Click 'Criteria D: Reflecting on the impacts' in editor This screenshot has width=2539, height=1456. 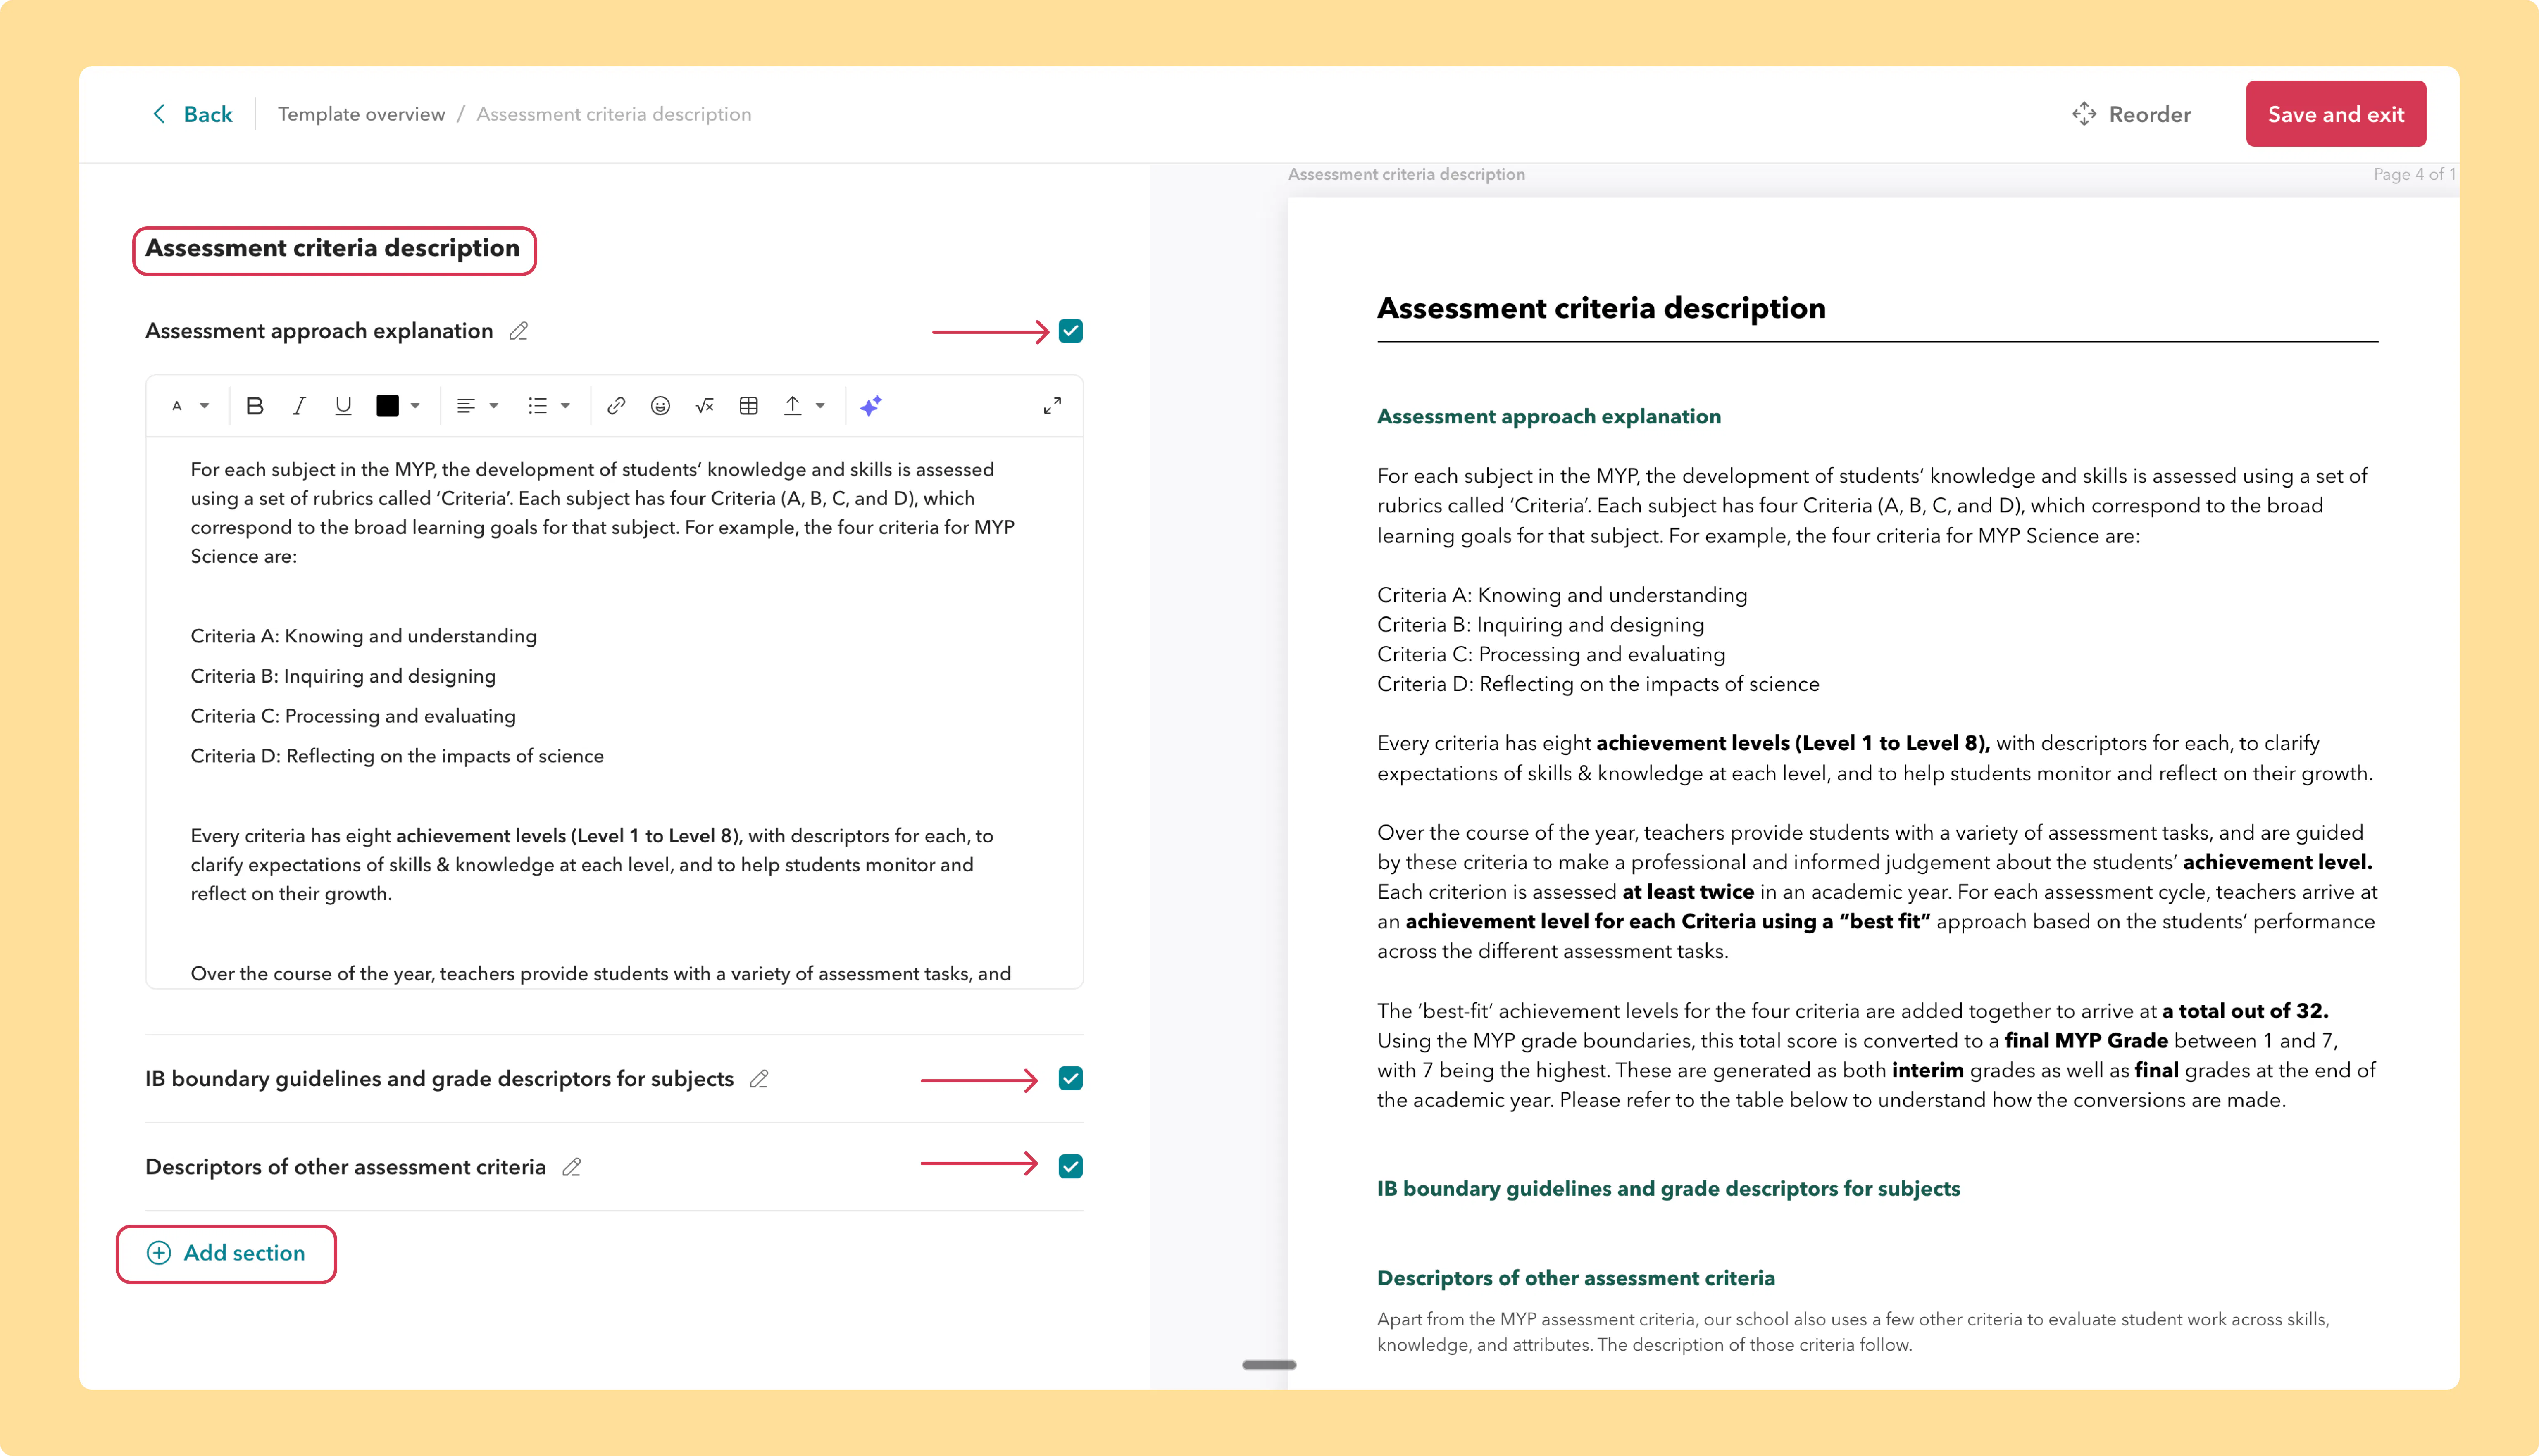tap(397, 756)
